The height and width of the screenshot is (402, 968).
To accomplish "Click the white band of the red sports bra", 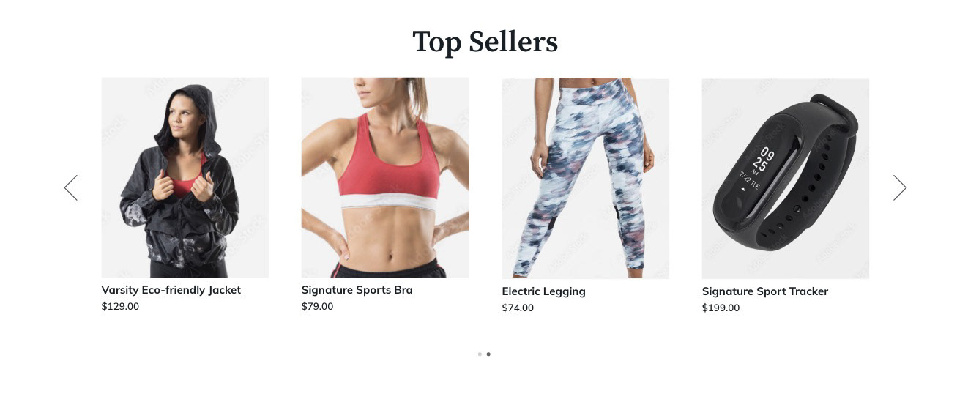I will 388,202.
